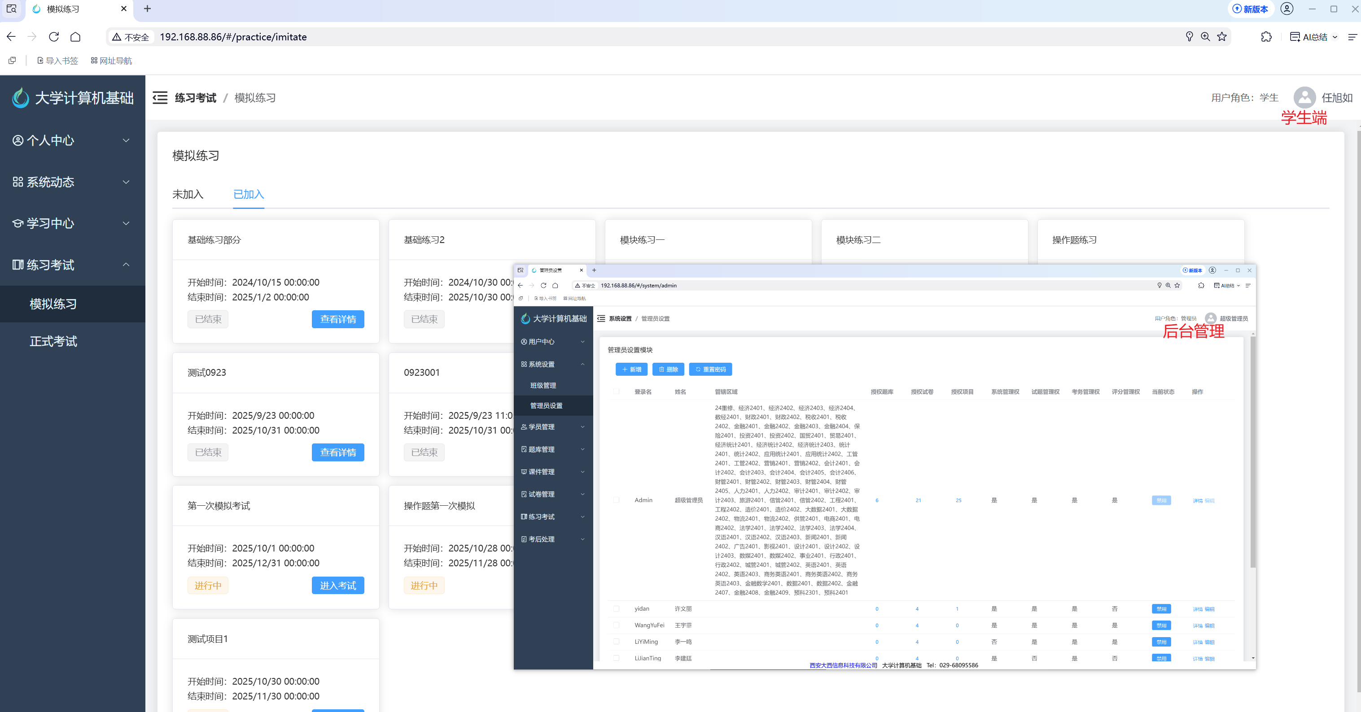This screenshot has width=1361, height=712.
Task: Click the 任旭如 user avatar
Action: coord(1304,98)
